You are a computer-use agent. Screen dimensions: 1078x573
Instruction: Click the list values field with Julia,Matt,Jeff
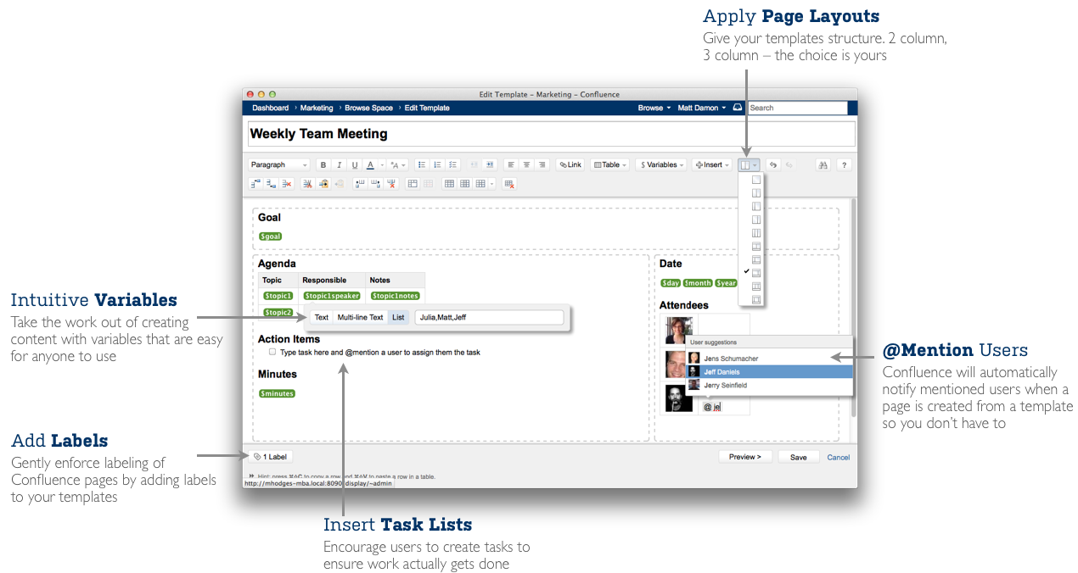489,317
